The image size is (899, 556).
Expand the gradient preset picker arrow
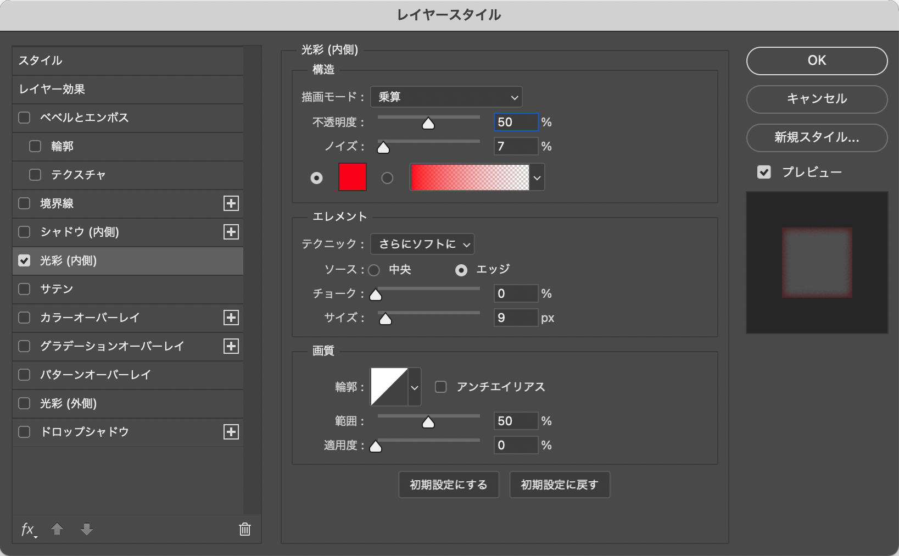coord(537,177)
